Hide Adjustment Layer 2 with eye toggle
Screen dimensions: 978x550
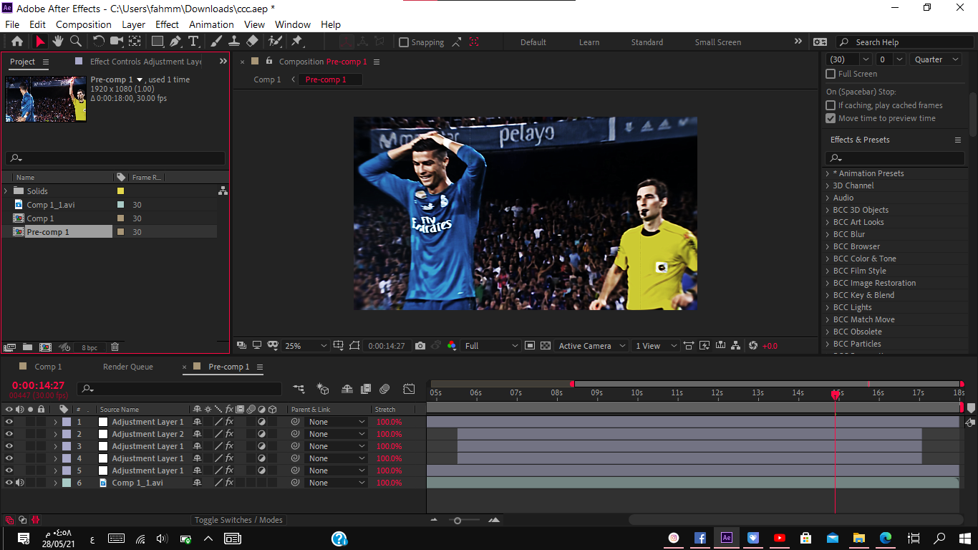(x=9, y=434)
